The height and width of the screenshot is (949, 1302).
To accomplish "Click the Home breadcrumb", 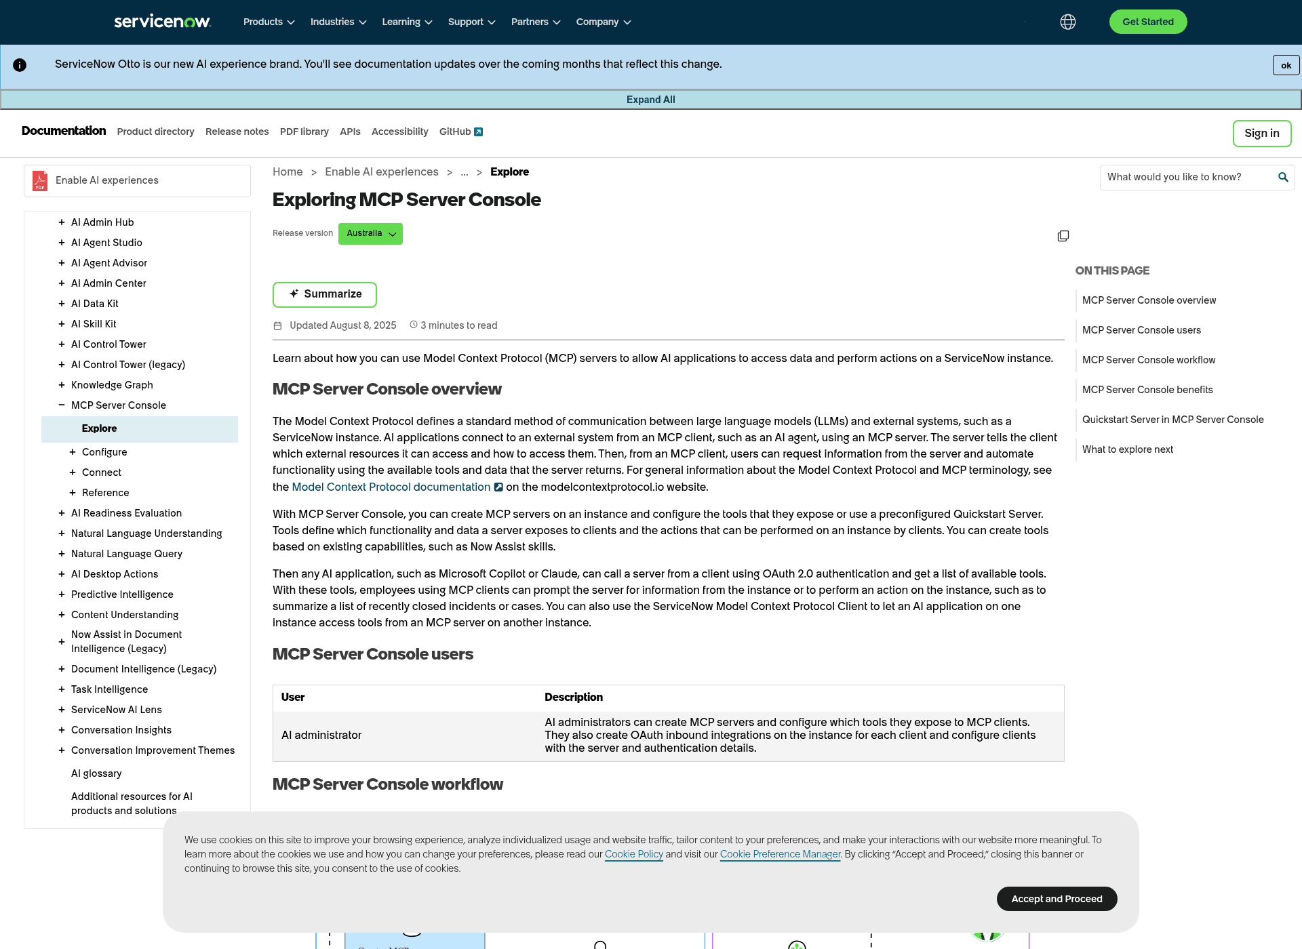I will 288,172.
